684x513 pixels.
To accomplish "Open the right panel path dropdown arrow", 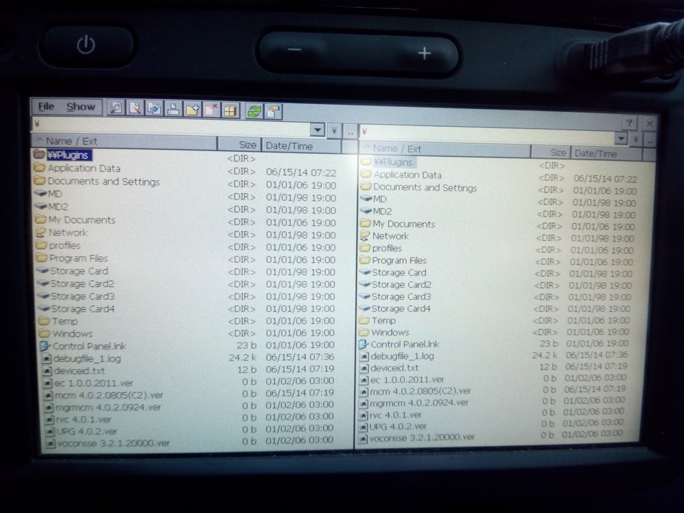I will tap(621, 139).
